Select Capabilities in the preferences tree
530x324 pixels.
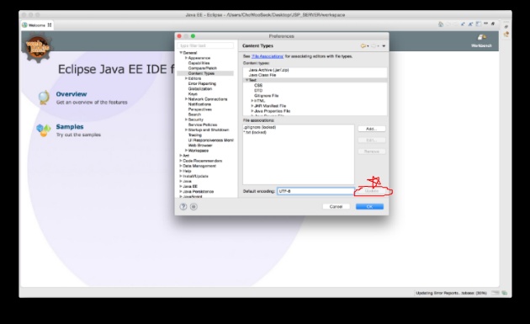pyautogui.click(x=199, y=63)
